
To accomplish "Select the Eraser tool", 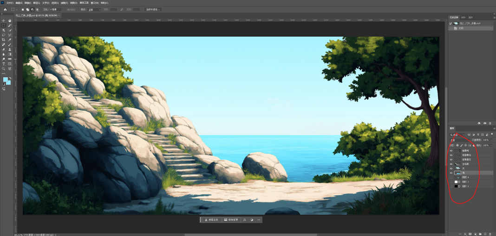I will pyautogui.click(x=4, y=50).
